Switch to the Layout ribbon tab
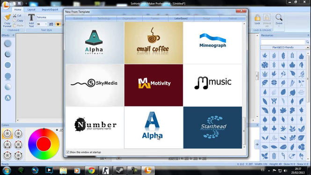The height and width of the screenshot is (175, 311). point(31,9)
